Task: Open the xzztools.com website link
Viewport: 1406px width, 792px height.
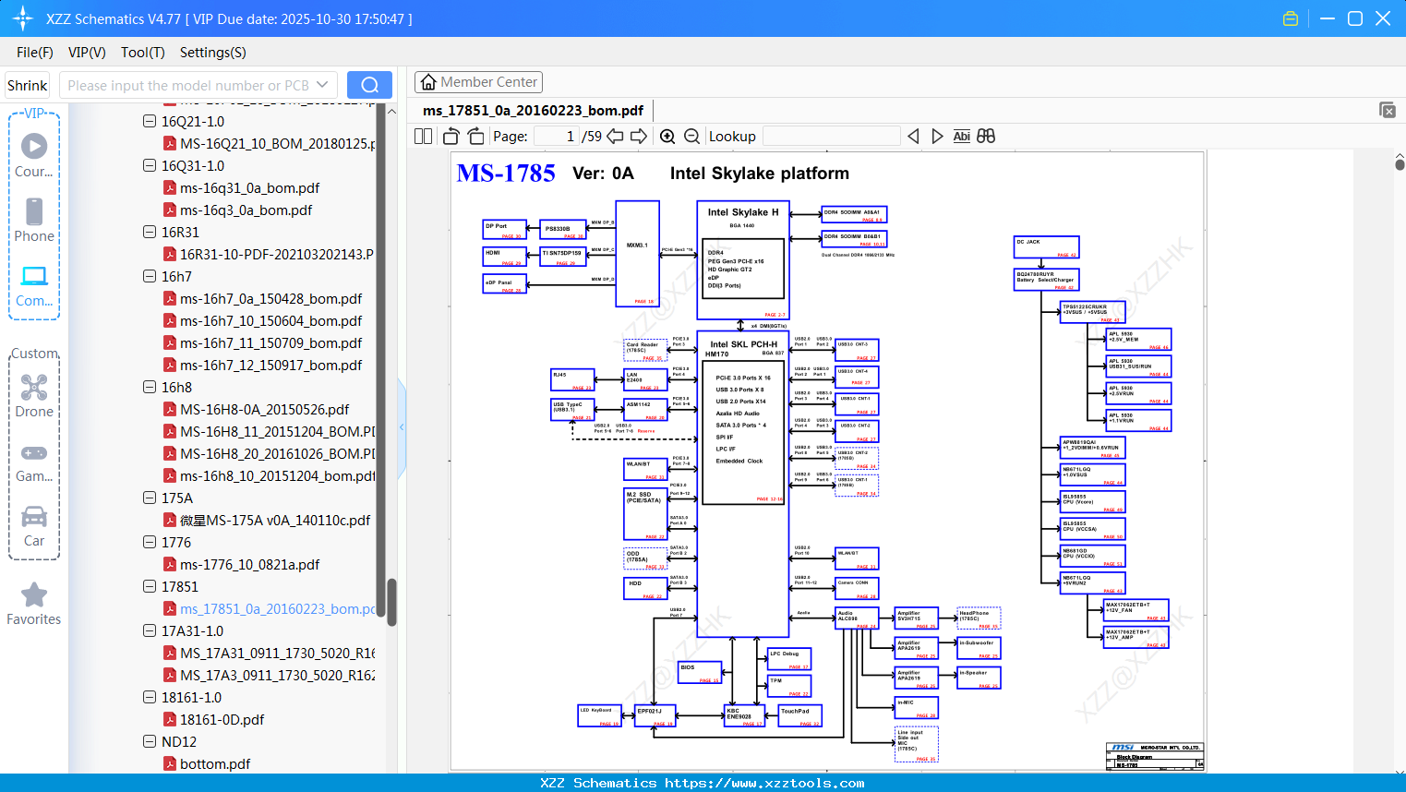Action: (764, 783)
